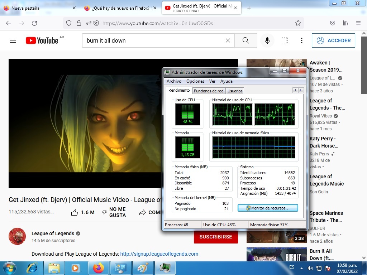The height and width of the screenshot is (275, 367).
Task: Switch to Paint in the taskbar
Action: (143, 268)
